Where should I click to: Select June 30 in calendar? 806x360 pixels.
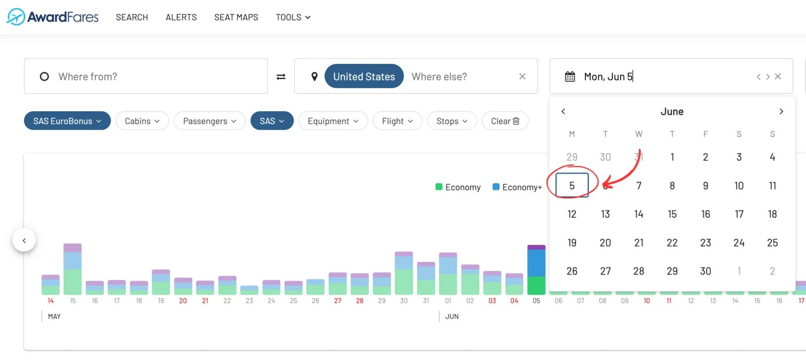(705, 271)
